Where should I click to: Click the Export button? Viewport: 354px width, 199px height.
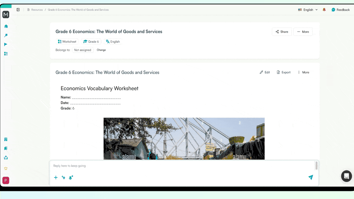pos(283,72)
